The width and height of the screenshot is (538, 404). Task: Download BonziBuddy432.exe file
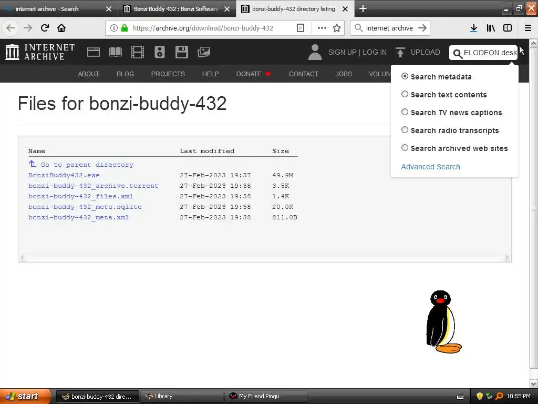coord(64,175)
